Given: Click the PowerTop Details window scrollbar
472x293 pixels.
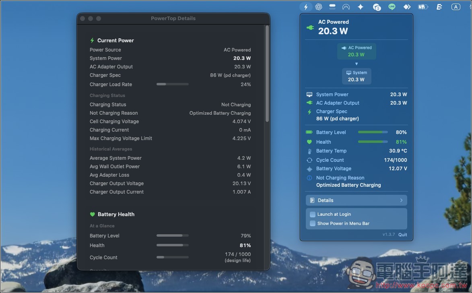Looking at the screenshot, I should pos(267,74).
